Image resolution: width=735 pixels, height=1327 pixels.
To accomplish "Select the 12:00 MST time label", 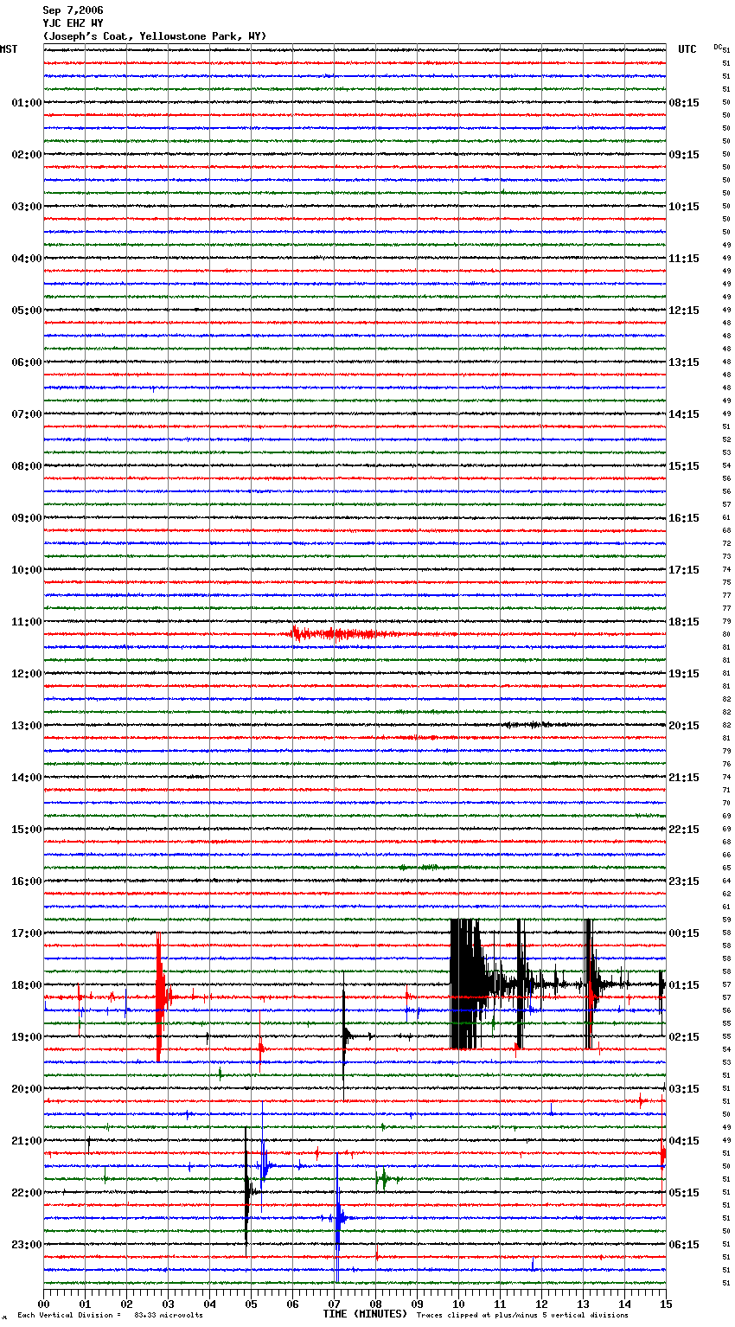I will pos(26,674).
